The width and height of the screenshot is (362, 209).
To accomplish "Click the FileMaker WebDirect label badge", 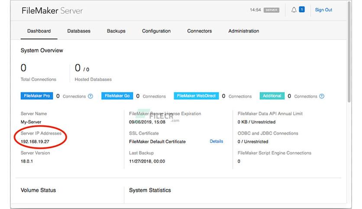I will (196, 96).
